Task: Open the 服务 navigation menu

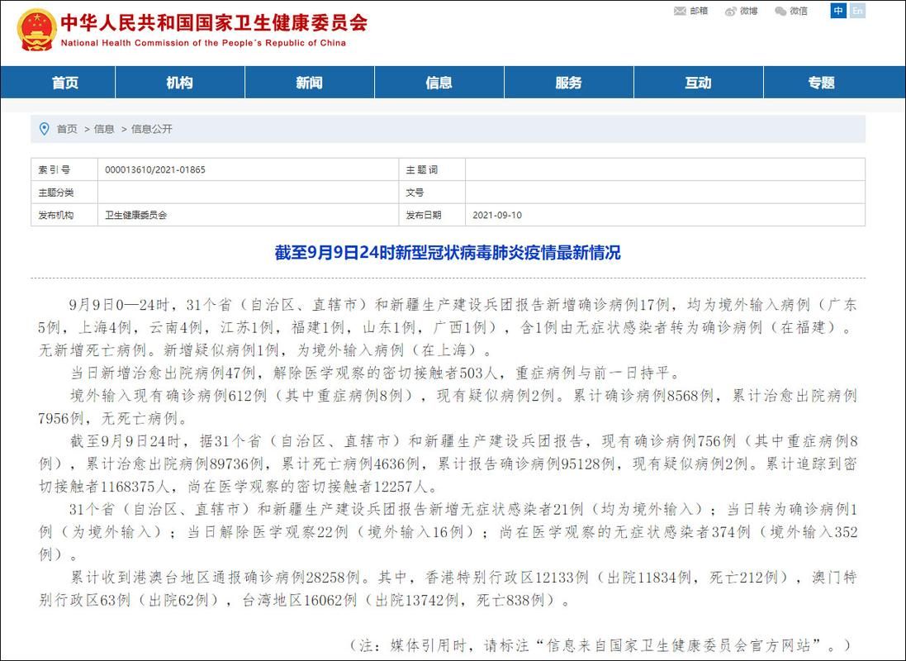Action: click(x=569, y=83)
